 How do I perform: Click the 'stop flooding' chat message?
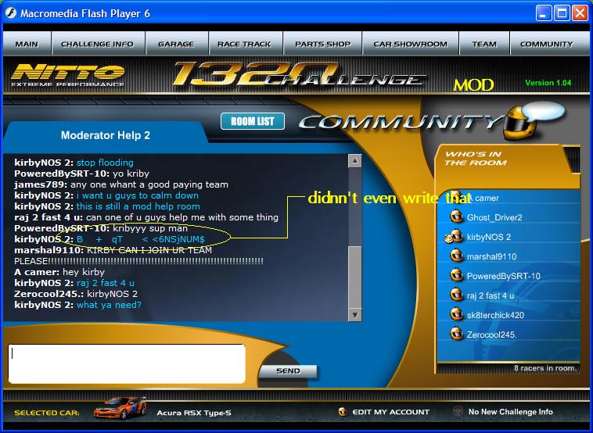[x=105, y=163]
